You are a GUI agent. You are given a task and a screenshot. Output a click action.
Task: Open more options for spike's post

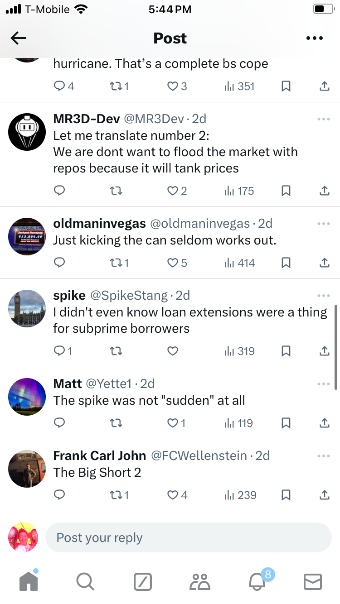coord(324,296)
